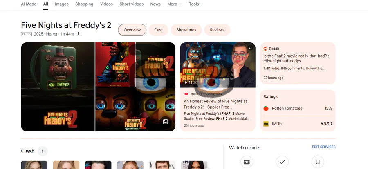Click the EDIT SERVICES link

324,147
